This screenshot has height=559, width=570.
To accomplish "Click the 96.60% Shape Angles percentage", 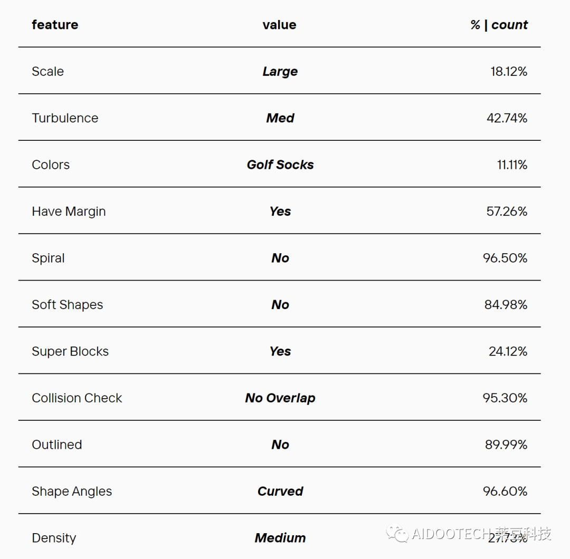I will (x=505, y=491).
